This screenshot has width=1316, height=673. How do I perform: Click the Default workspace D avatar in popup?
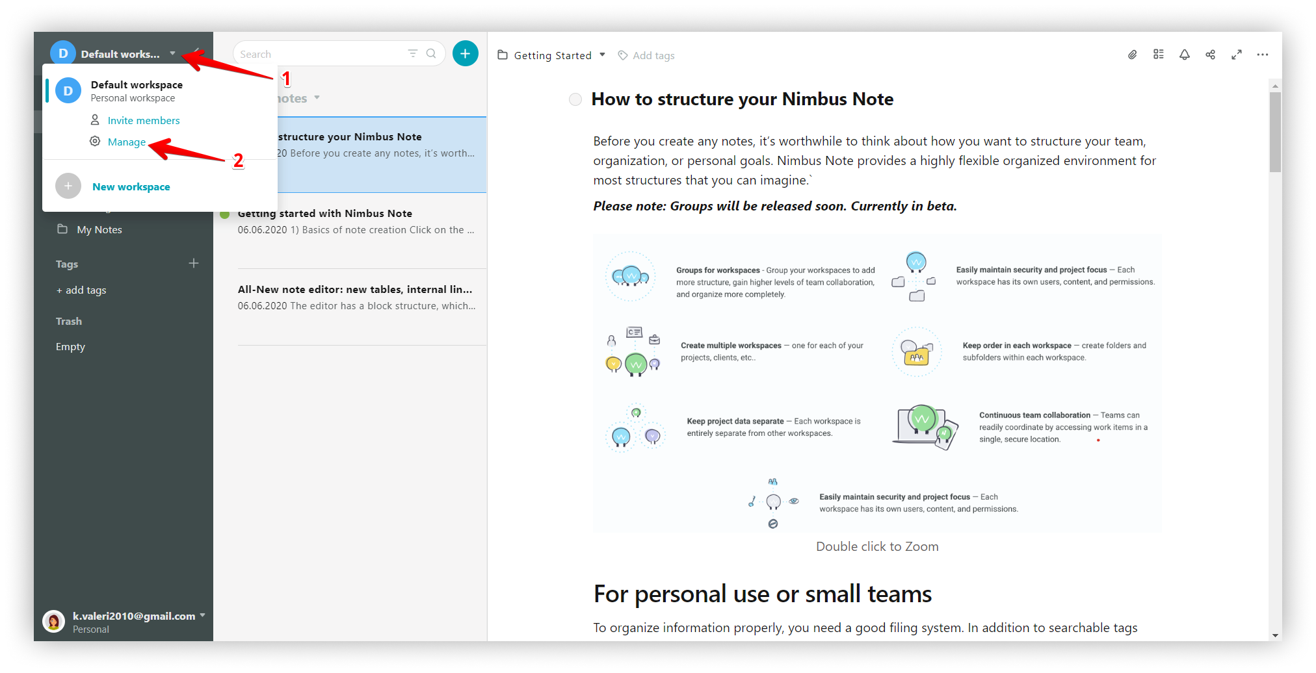pyautogui.click(x=68, y=90)
